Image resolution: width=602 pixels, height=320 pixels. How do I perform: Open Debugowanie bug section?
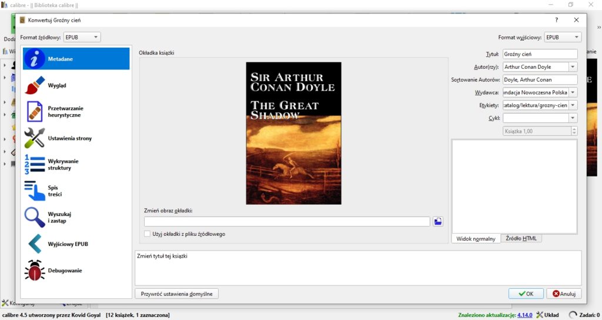35,271
